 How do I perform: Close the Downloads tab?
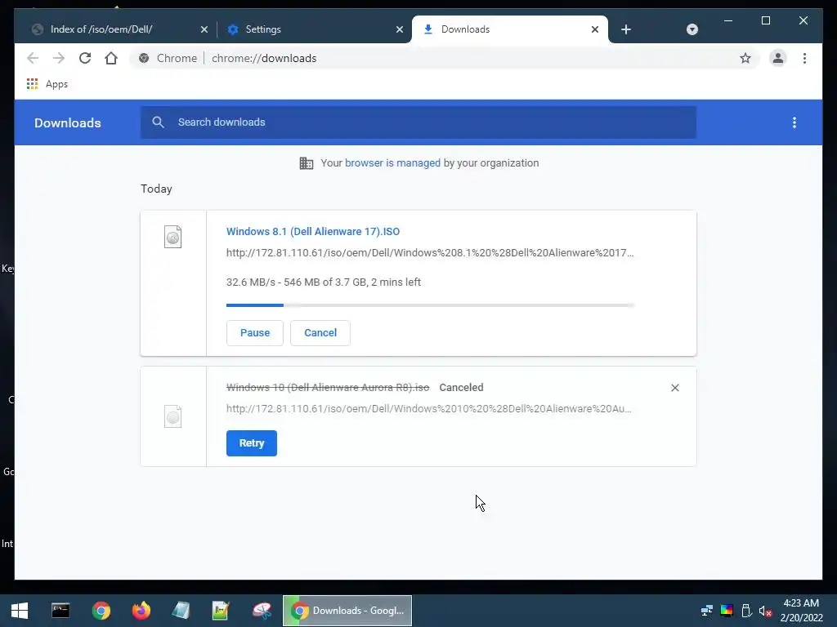[x=595, y=29]
